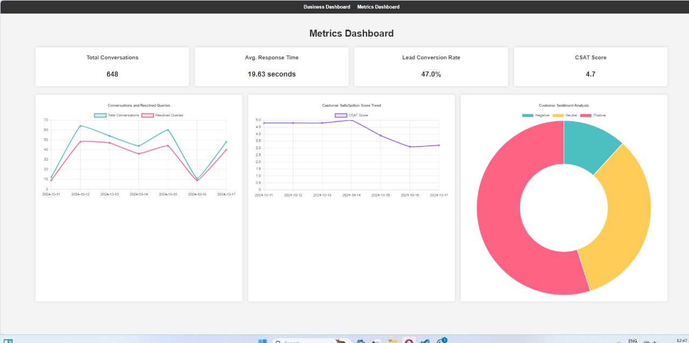Image resolution: width=689 pixels, height=343 pixels.
Task: Toggle Negative sentiment in the legend
Action: click(x=536, y=115)
